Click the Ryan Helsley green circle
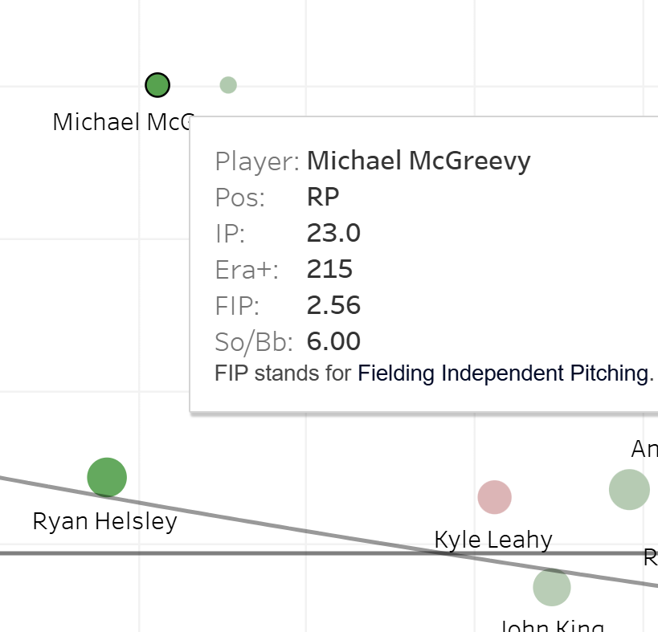The height and width of the screenshot is (632, 658). 107,478
